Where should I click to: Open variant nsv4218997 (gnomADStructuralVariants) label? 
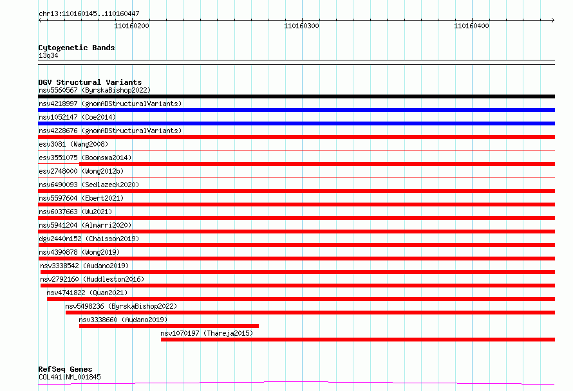coord(110,104)
